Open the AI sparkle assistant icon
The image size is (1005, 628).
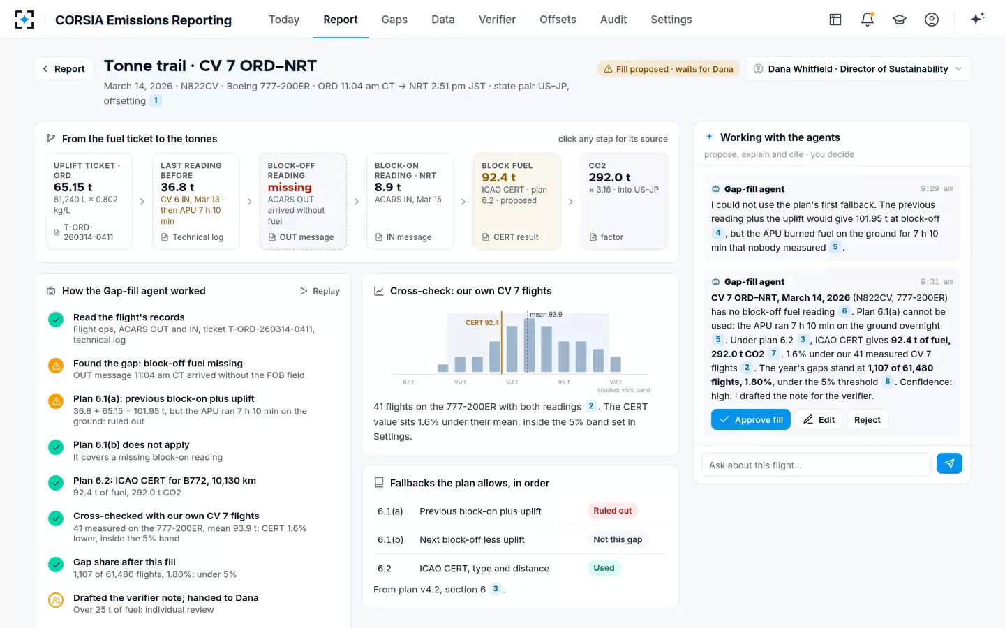(x=977, y=19)
